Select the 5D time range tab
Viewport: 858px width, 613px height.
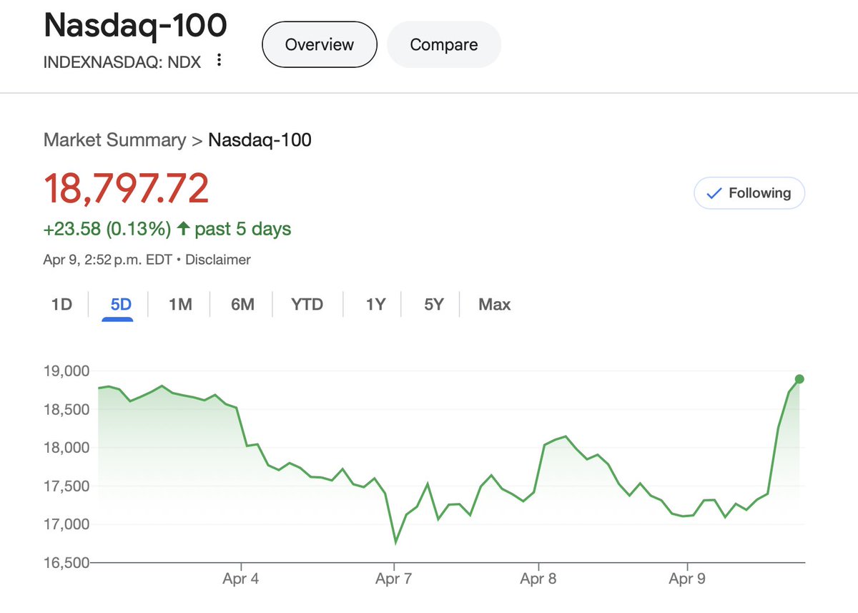coord(121,305)
